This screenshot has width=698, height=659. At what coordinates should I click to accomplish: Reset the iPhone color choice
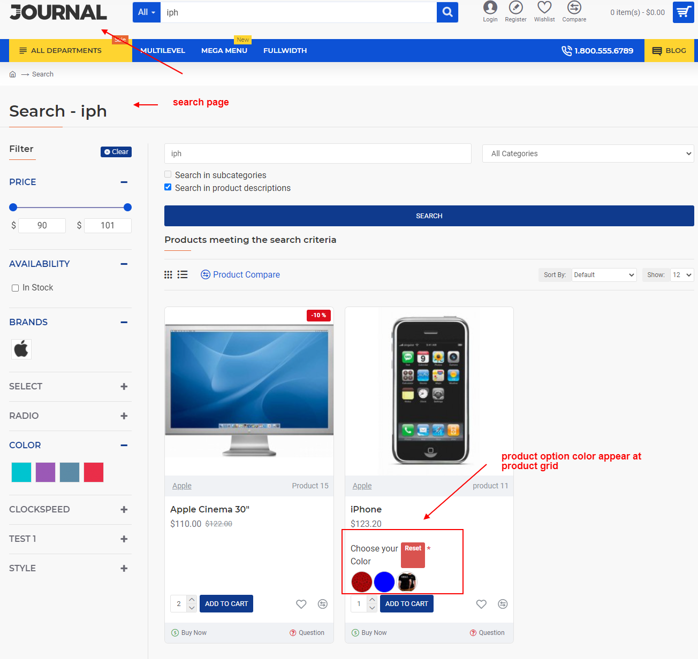413,555
